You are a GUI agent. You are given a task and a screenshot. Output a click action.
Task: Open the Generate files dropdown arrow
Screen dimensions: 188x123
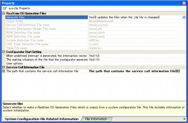(x=184, y=17)
